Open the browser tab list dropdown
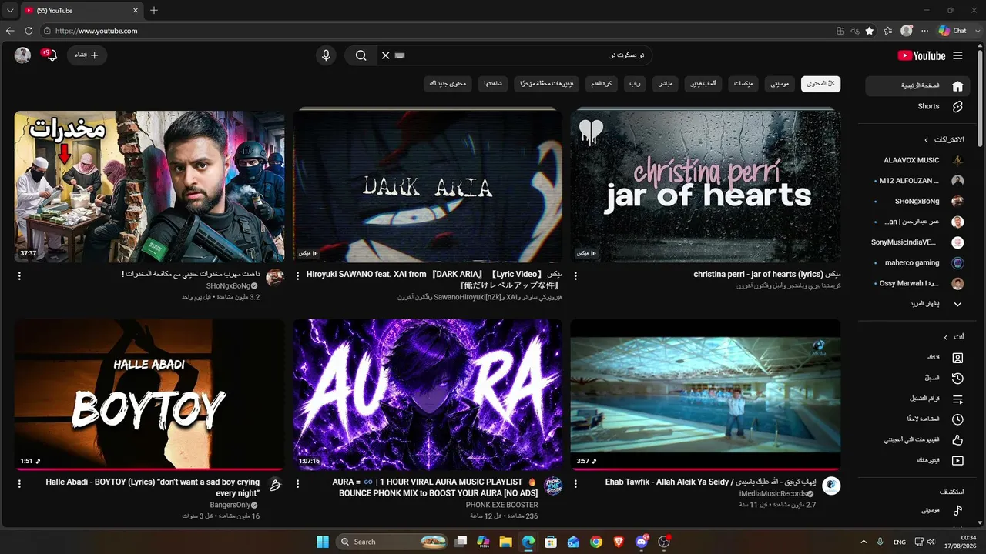The image size is (986, 554). pos(10,10)
